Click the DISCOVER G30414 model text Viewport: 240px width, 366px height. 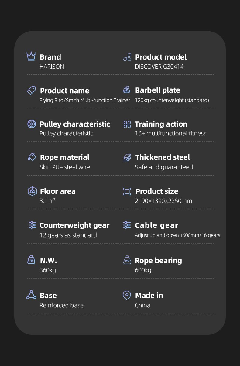tap(159, 67)
